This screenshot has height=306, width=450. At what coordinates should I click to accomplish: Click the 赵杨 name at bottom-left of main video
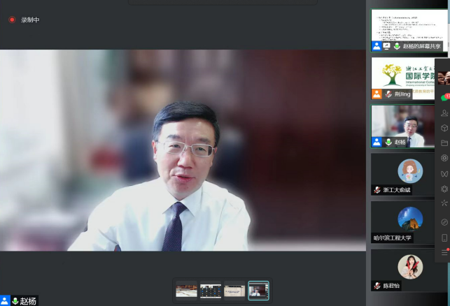(x=28, y=301)
